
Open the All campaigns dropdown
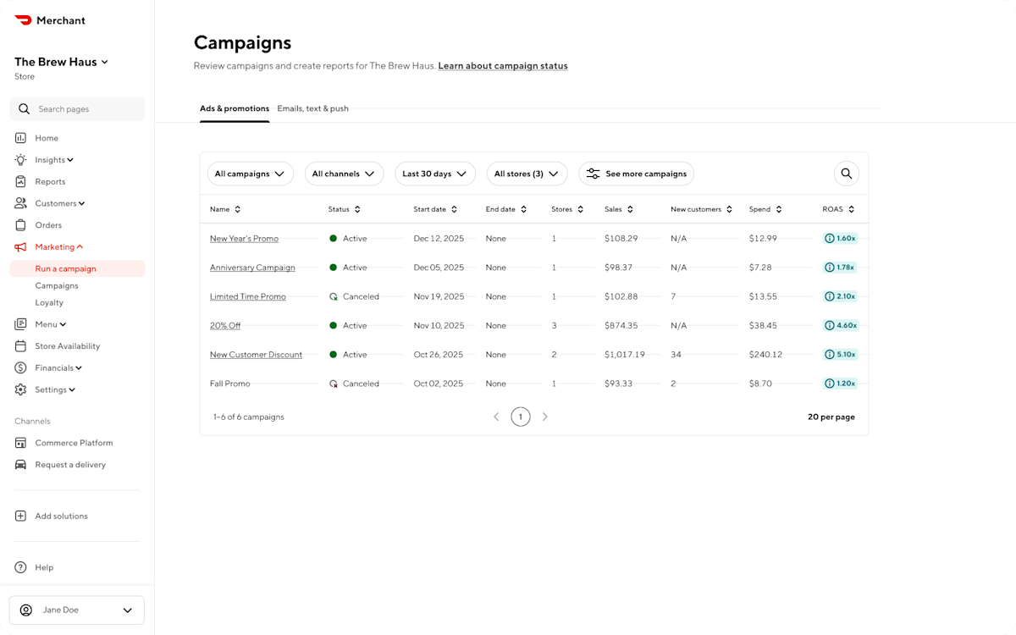250,173
